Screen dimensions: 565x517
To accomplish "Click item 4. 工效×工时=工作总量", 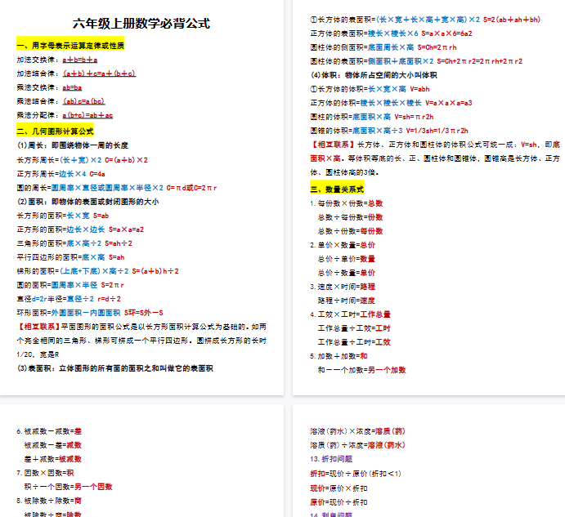I will click(350, 314).
